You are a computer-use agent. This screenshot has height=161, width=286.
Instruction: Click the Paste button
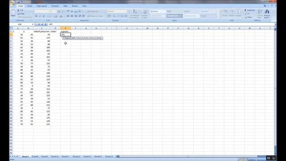13,14
